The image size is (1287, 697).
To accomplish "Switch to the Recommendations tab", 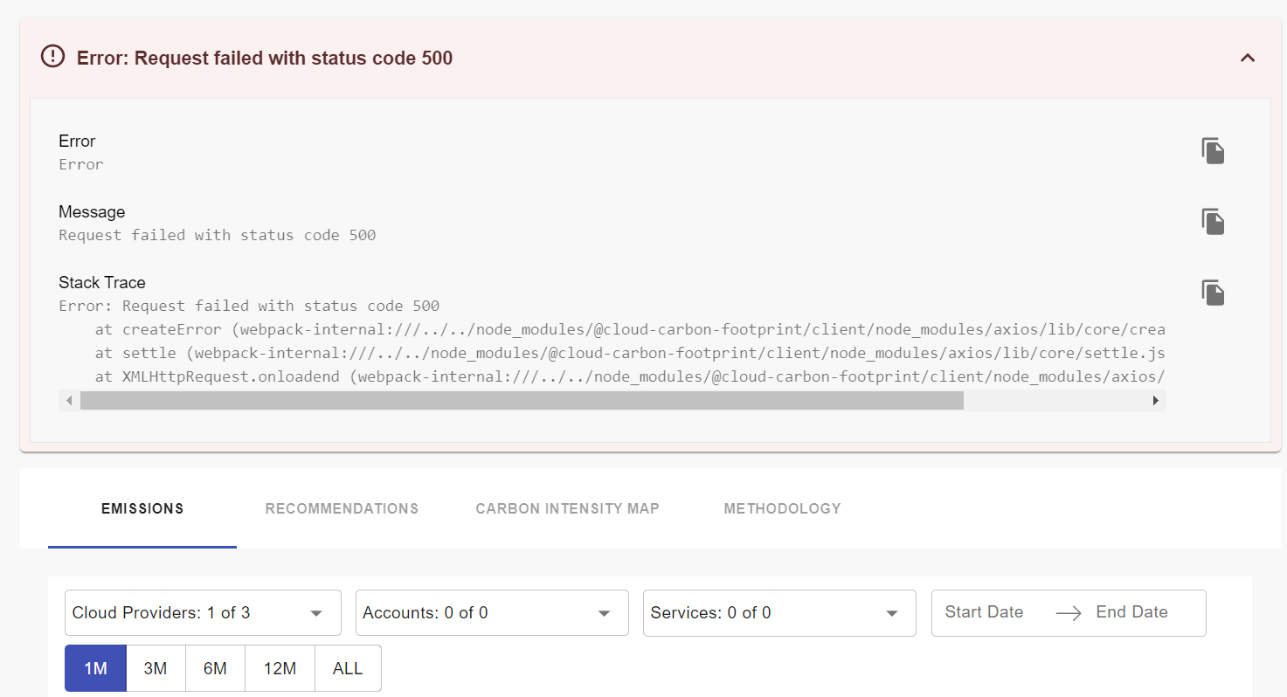I will (342, 507).
